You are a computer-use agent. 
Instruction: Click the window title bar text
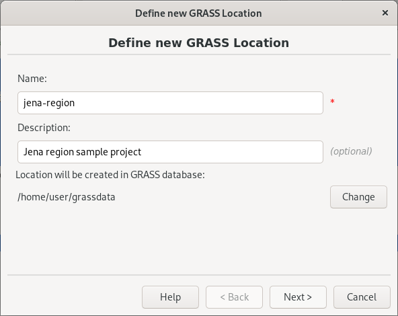[x=198, y=13]
